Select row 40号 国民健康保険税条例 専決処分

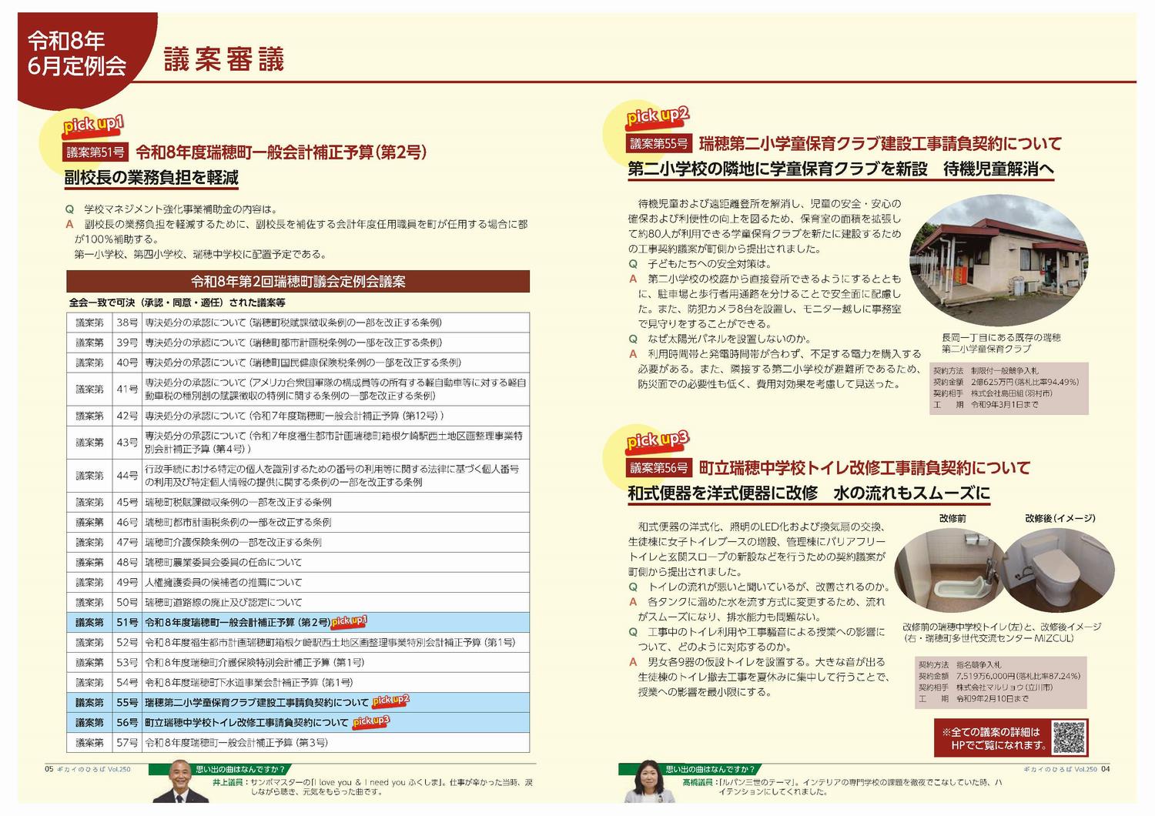298,363
